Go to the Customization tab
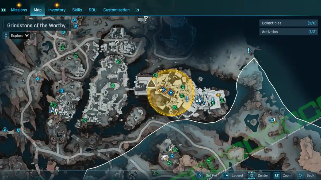This screenshot has width=321, height=180. (116, 10)
